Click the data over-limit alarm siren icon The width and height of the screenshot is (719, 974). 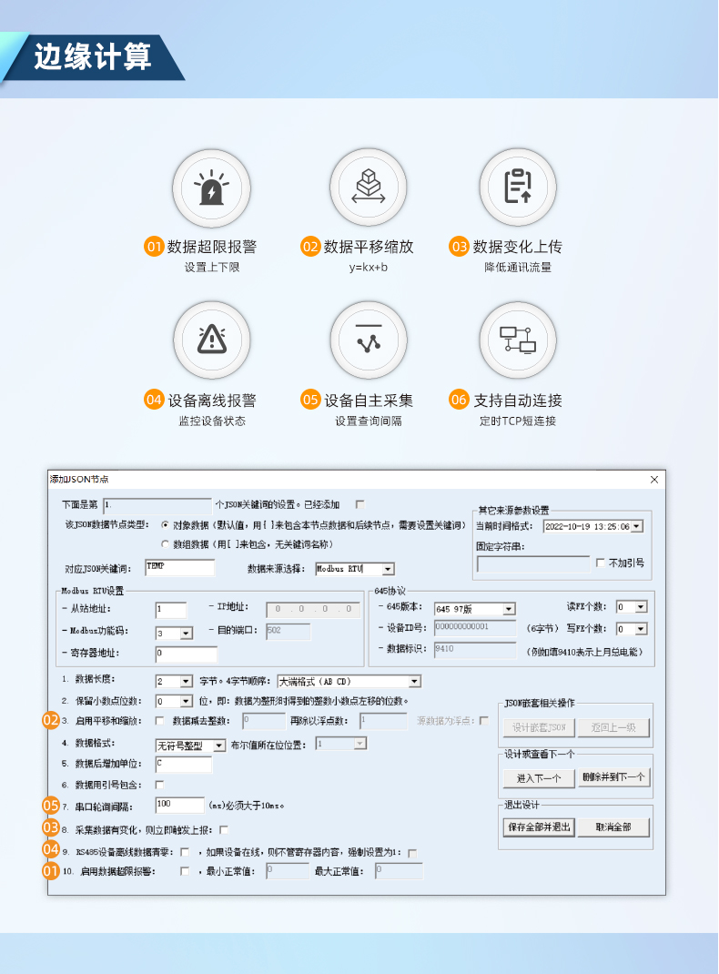(213, 188)
